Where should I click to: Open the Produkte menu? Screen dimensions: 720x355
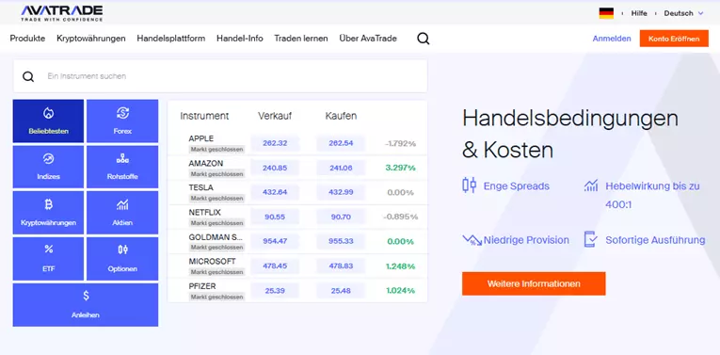tap(27, 39)
